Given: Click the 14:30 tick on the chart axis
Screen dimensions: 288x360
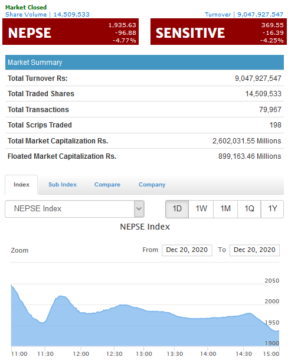Looking at the screenshot, I should tap(244, 354).
